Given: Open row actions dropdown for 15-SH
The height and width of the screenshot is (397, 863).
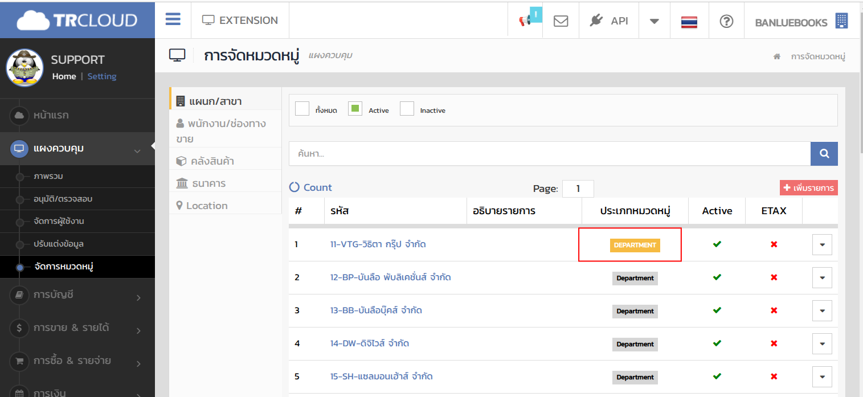Looking at the screenshot, I should (x=822, y=376).
